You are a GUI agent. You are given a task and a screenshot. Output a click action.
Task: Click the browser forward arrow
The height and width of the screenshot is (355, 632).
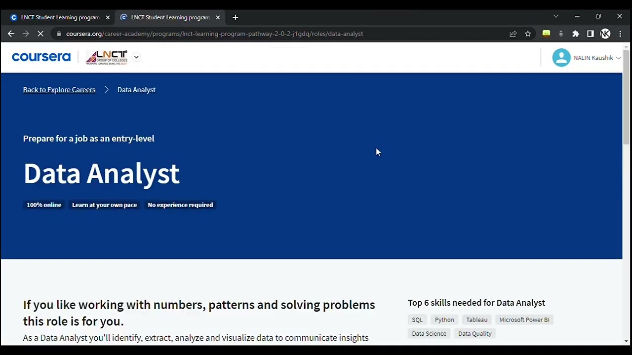click(26, 34)
